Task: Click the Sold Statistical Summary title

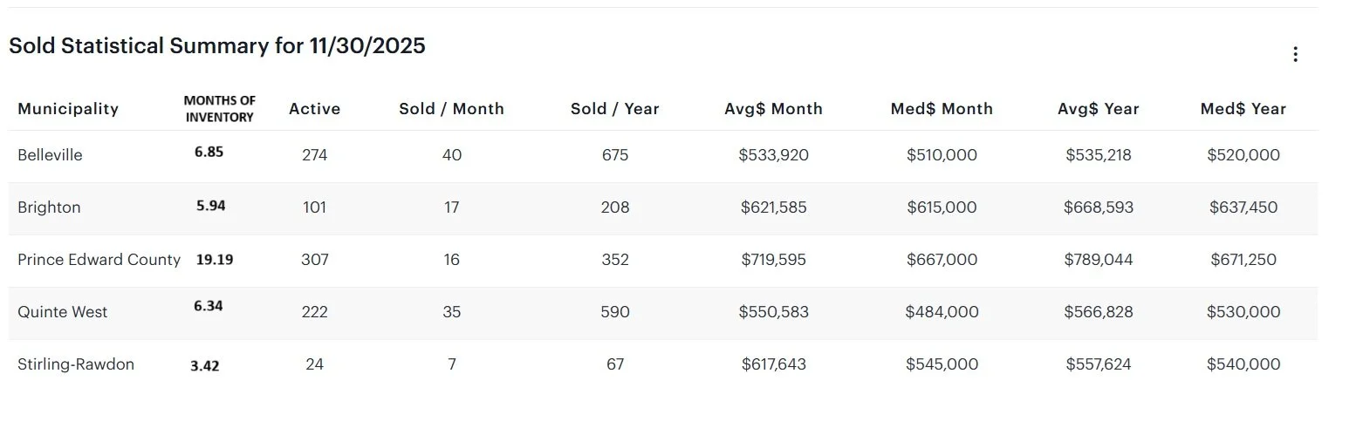Action: [x=217, y=46]
